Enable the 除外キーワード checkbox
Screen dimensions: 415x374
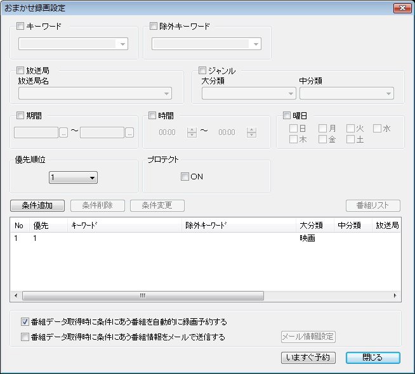[153, 27]
